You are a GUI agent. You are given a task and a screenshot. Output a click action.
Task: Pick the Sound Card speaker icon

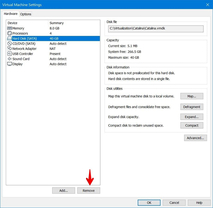click(x=10, y=59)
